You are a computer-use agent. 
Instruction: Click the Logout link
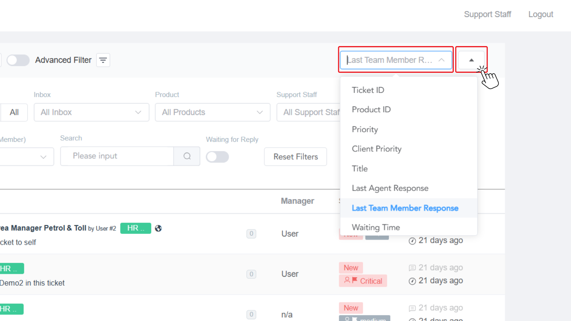click(x=540, y=14)
